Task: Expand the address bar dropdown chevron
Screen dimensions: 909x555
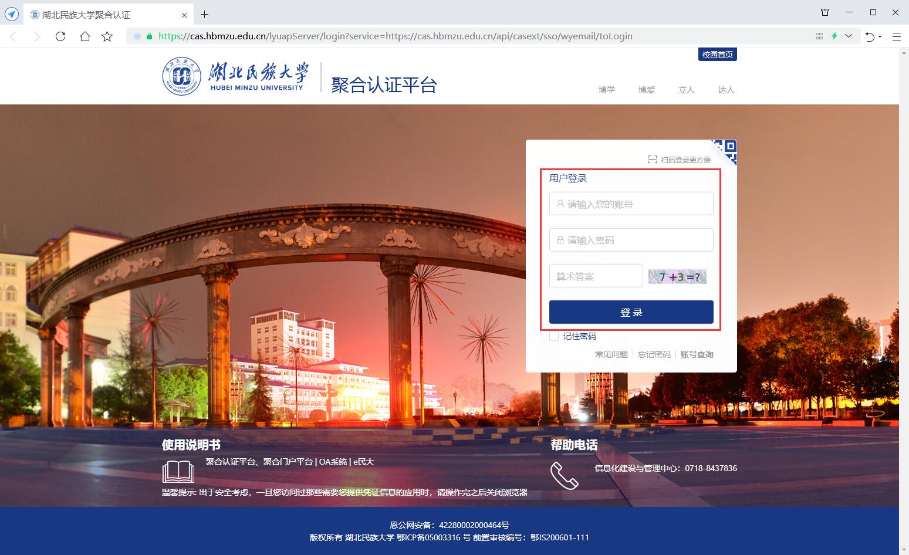Action: (x=849, y=36)
